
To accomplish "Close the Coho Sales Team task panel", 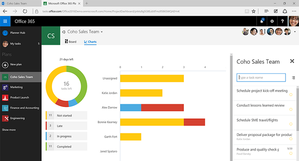I will click(x=292, y=61).
